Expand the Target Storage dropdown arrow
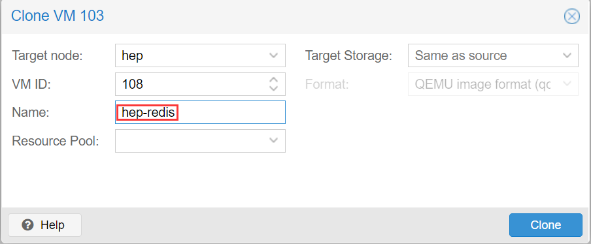Image resolution: width=591 pixels, height=244 pixels. tap(567, 55)
